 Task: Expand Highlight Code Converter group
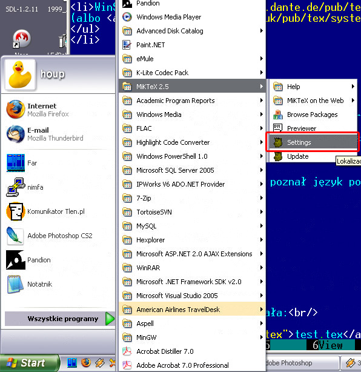coord(192,142)
